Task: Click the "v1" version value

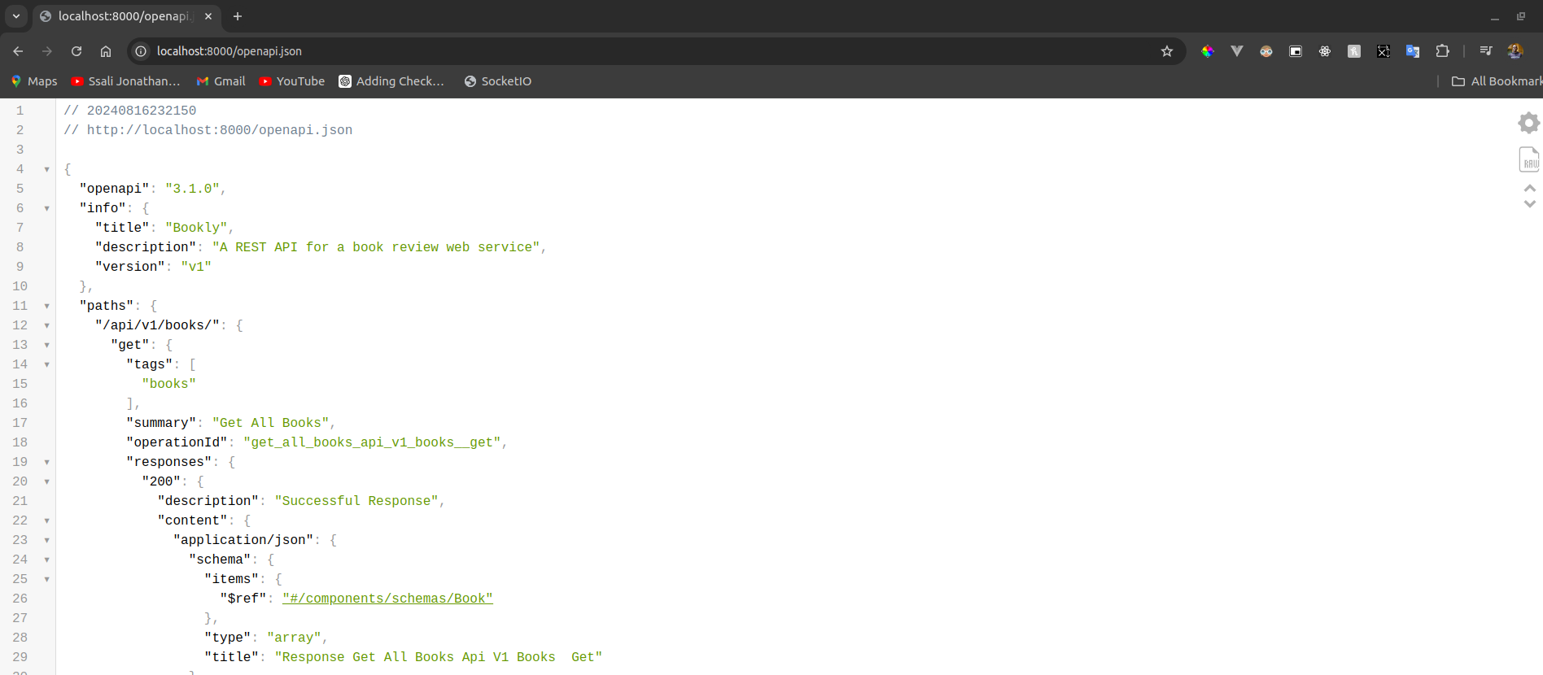Action: tap(196, 267)
